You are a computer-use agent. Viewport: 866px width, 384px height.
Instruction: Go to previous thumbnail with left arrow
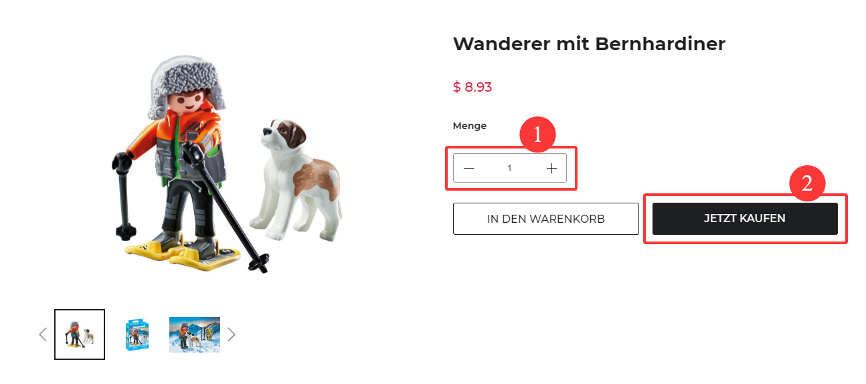tap(43, 334)
